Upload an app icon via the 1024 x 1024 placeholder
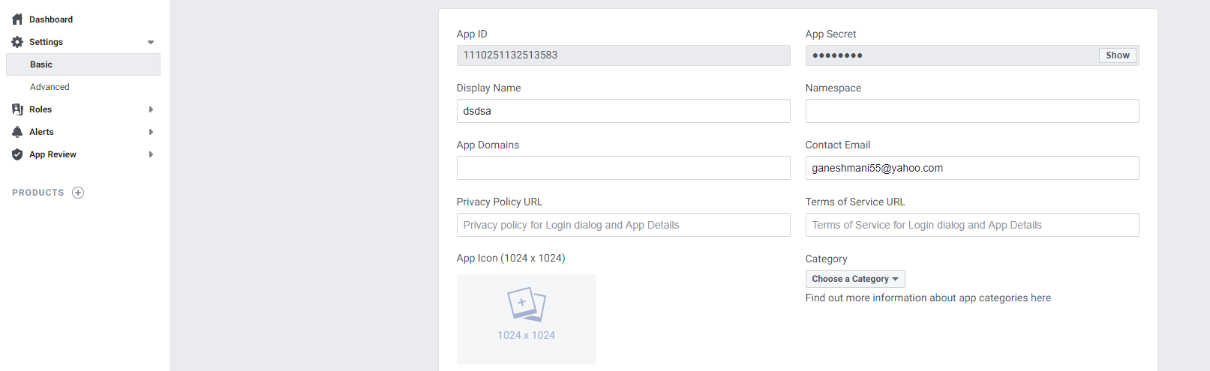1210x371 pixels. click(526, 319)
